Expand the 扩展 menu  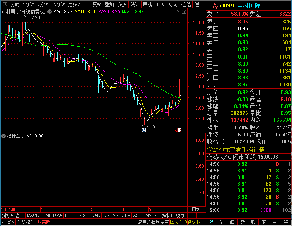[8, 222]
